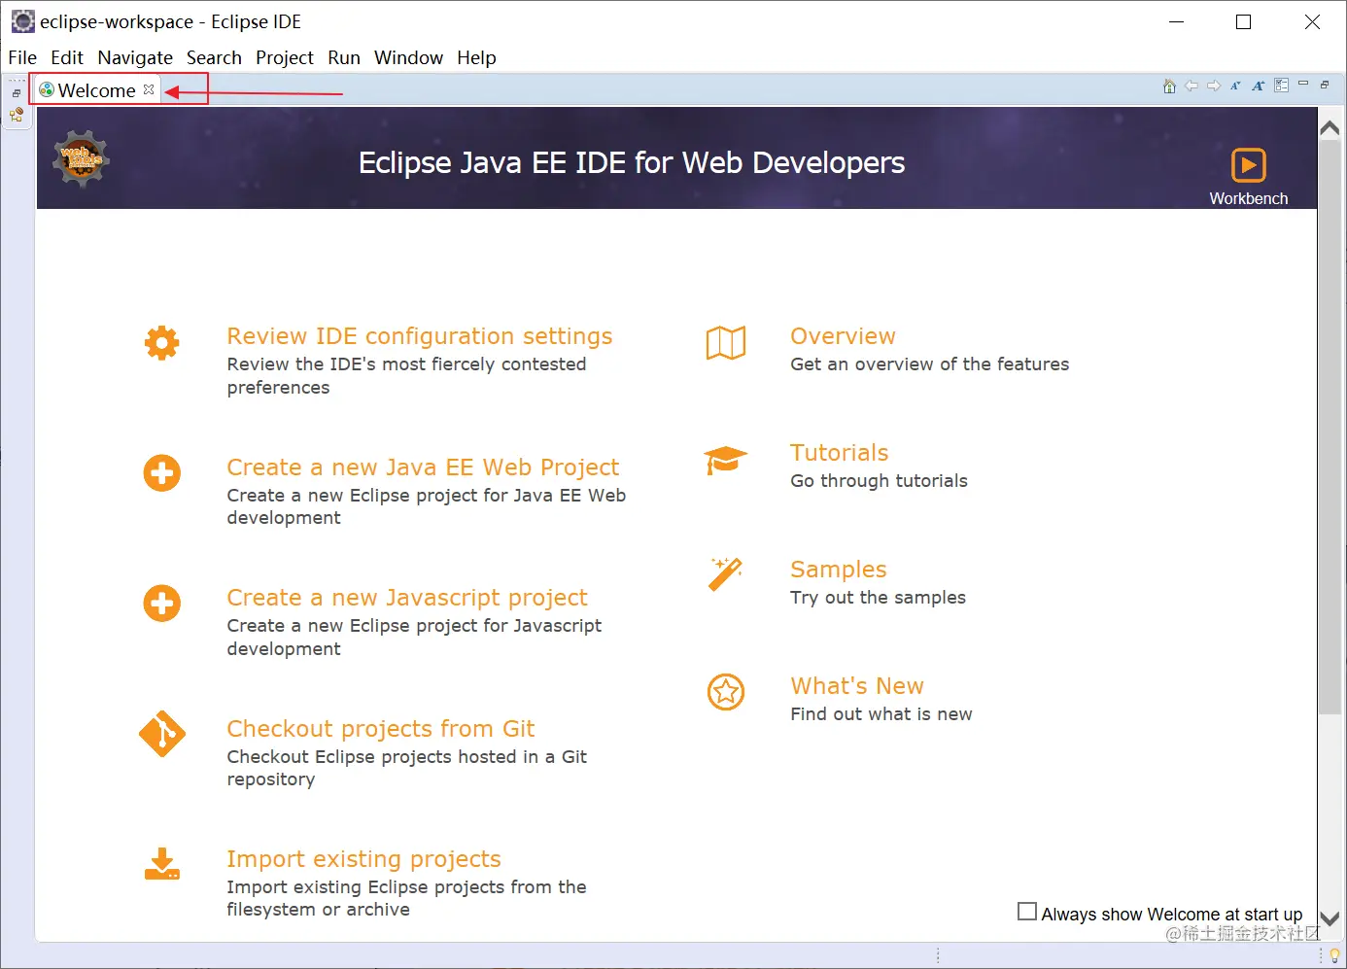The width and height of the screenshot is (1347, 969).
Task: Click the Import existing projects download icon
Action: [162, 864]
